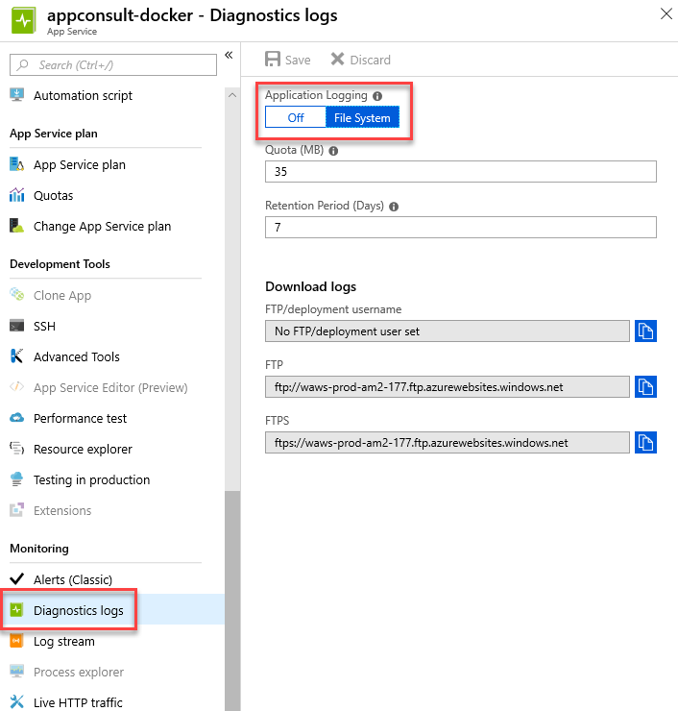Copy the FTPS URL to clipboard

pyautogui.click(x=645, y=443)
